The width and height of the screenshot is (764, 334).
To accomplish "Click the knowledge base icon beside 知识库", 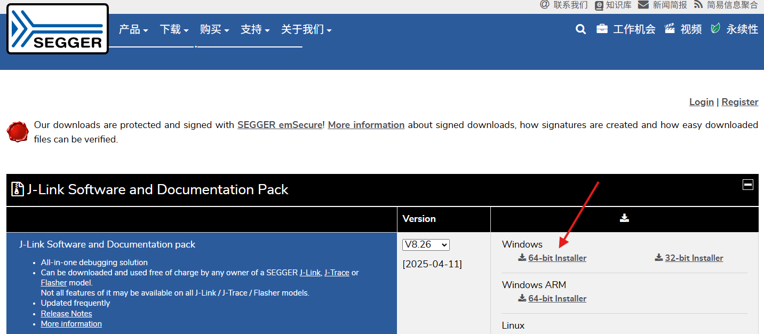I will [x=599, y=5].
